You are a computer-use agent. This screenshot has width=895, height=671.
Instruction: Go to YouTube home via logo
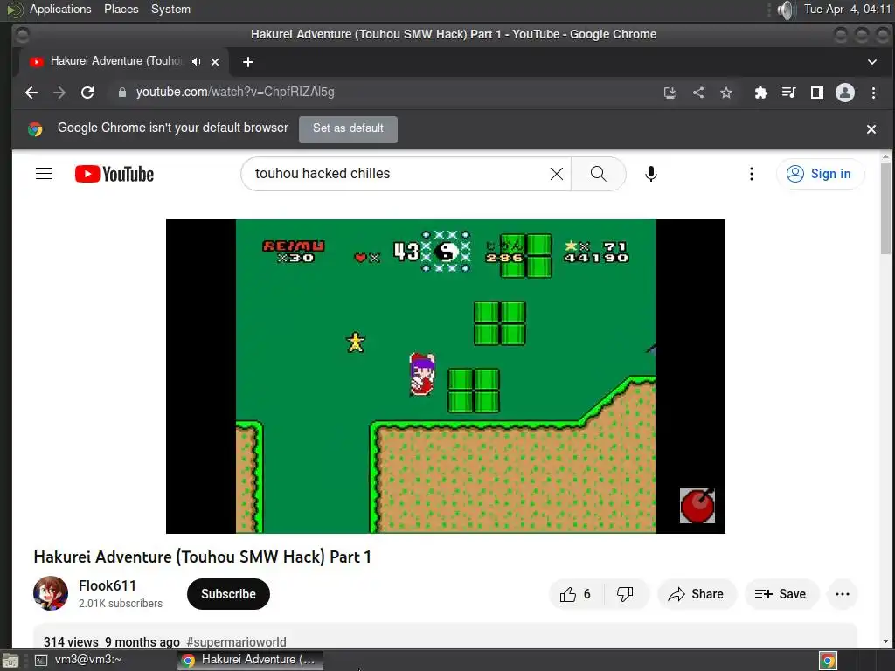pos(114,174)
